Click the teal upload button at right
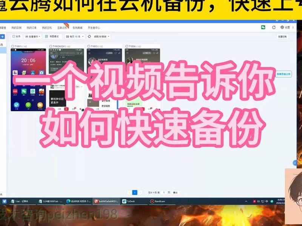Viewport: 302px width, 226px height. (284, 74)
